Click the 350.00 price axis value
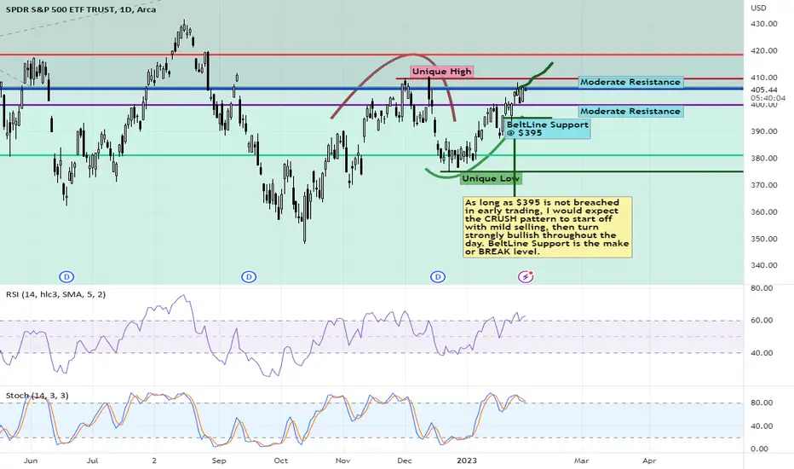The image size is (794, 469). [764, 239]
